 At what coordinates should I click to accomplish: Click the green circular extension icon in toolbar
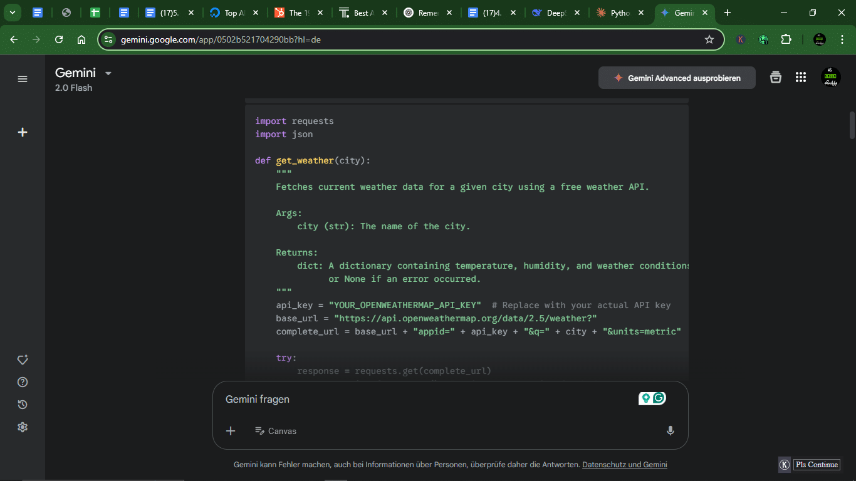tap(763, 39)
